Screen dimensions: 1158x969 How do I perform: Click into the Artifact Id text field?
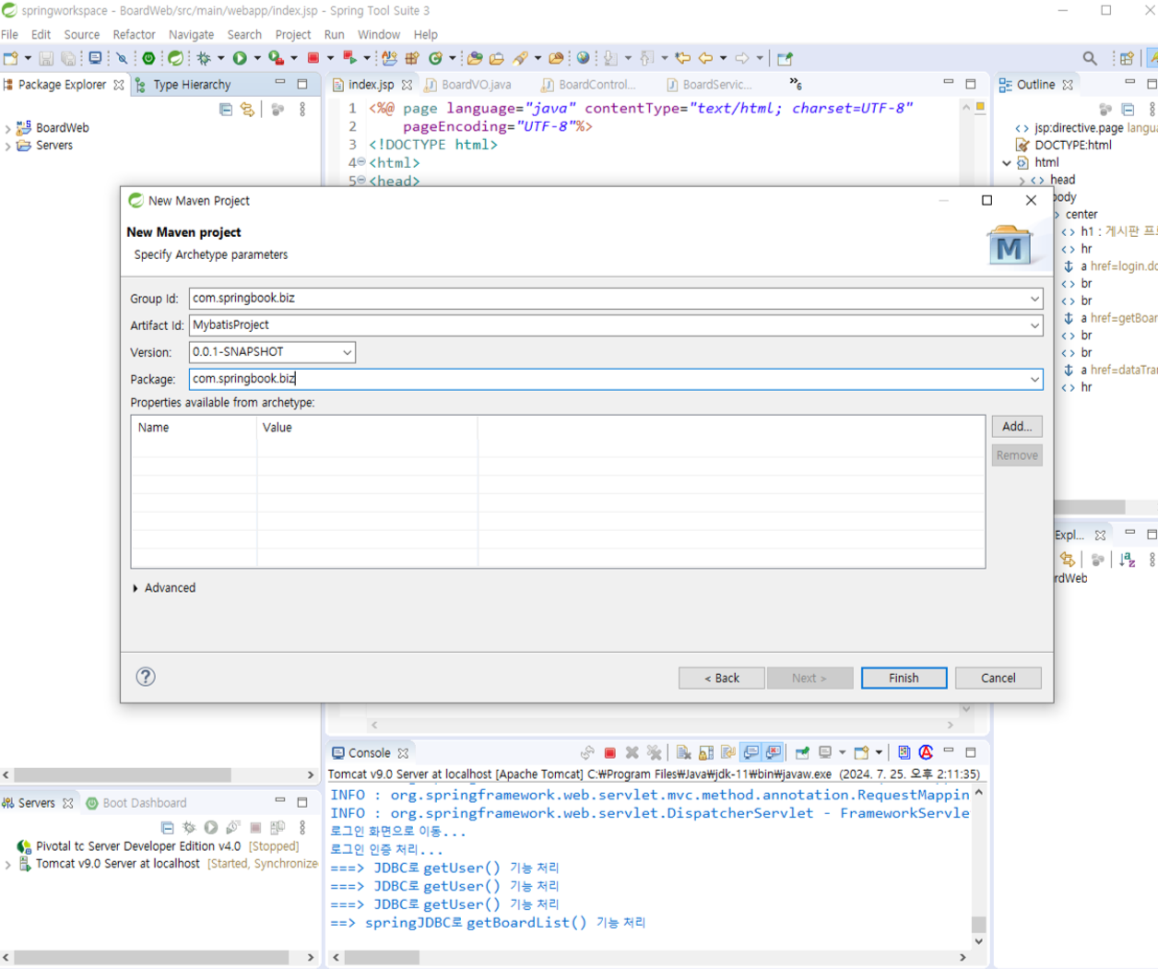coord(608,325)
